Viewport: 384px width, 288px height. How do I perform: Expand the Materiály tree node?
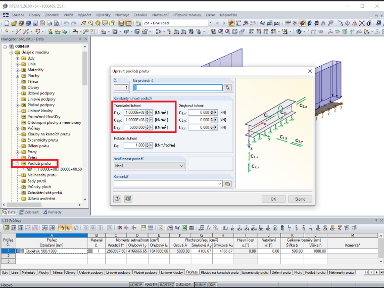pyautogui.click(x=17, y=70)
